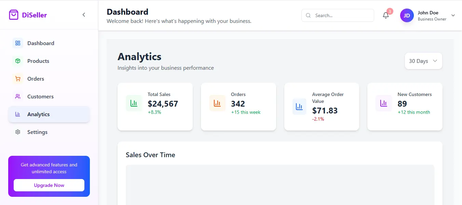The height and width of the screenshot is (205, 462).
Task: Click the DiSeller logo icon
Action: coord(13,14)
